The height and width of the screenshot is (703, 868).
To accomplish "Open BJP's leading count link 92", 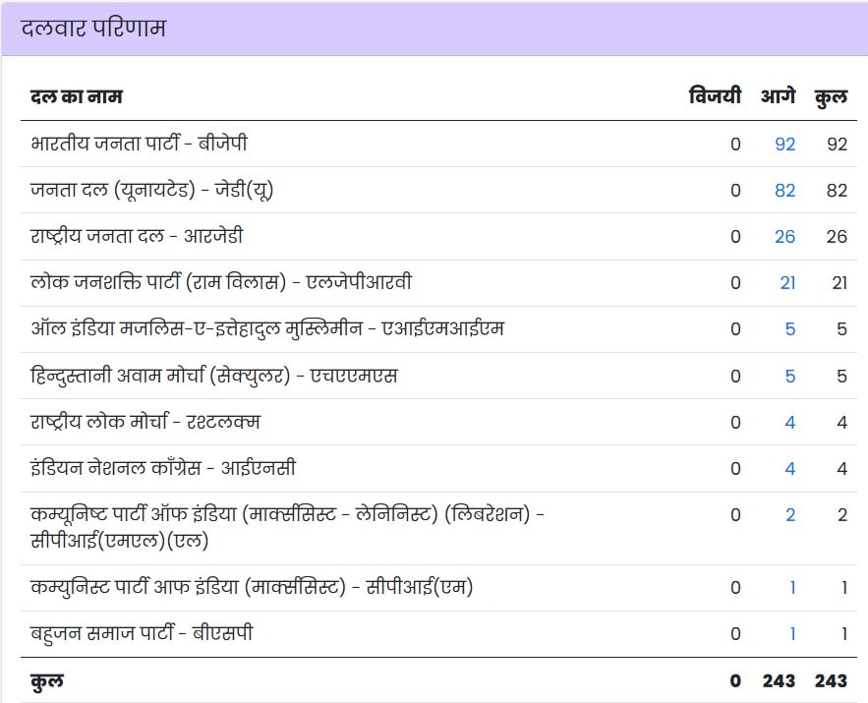I will (784, 145).
